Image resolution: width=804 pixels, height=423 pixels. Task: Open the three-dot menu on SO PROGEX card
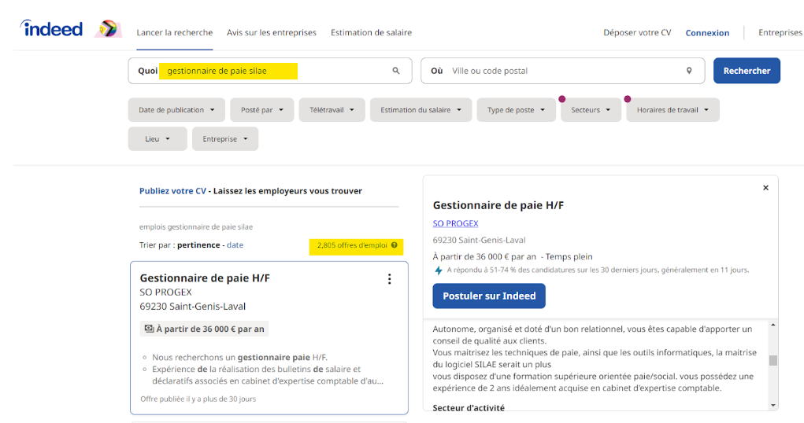pyautogui.click(x=390, y=278)
